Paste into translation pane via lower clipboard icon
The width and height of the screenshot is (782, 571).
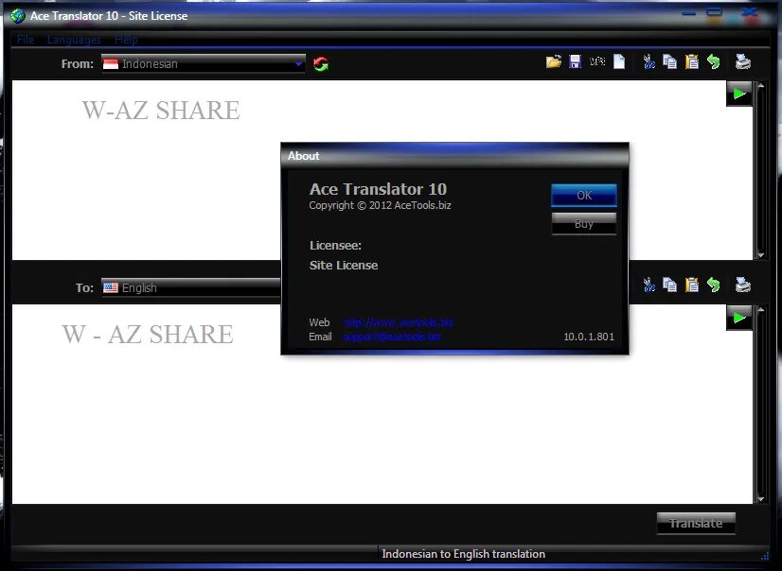[x=692, y=285]
